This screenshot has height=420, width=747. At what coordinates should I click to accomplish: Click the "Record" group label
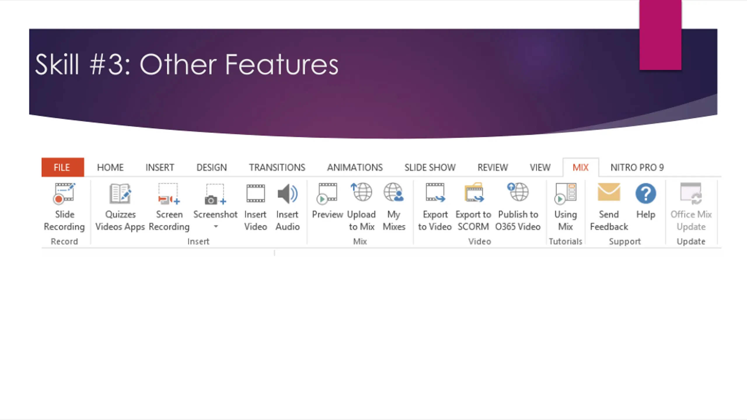pos(64,242)
